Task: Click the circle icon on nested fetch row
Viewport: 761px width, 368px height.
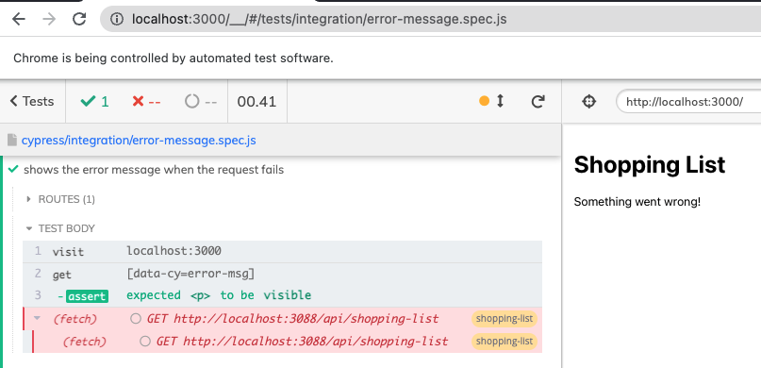Action: [x=145, y=342]
